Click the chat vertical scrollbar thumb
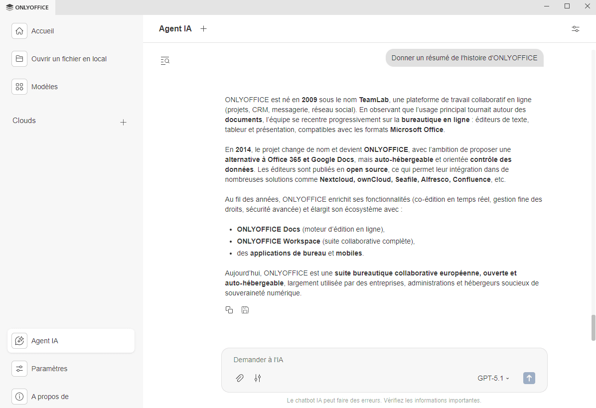 593,327
